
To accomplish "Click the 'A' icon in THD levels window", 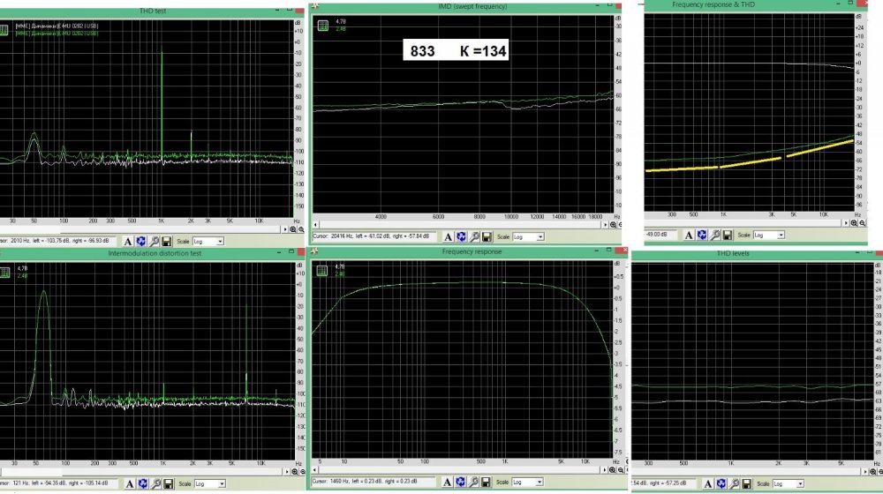I will click(708, 484).
